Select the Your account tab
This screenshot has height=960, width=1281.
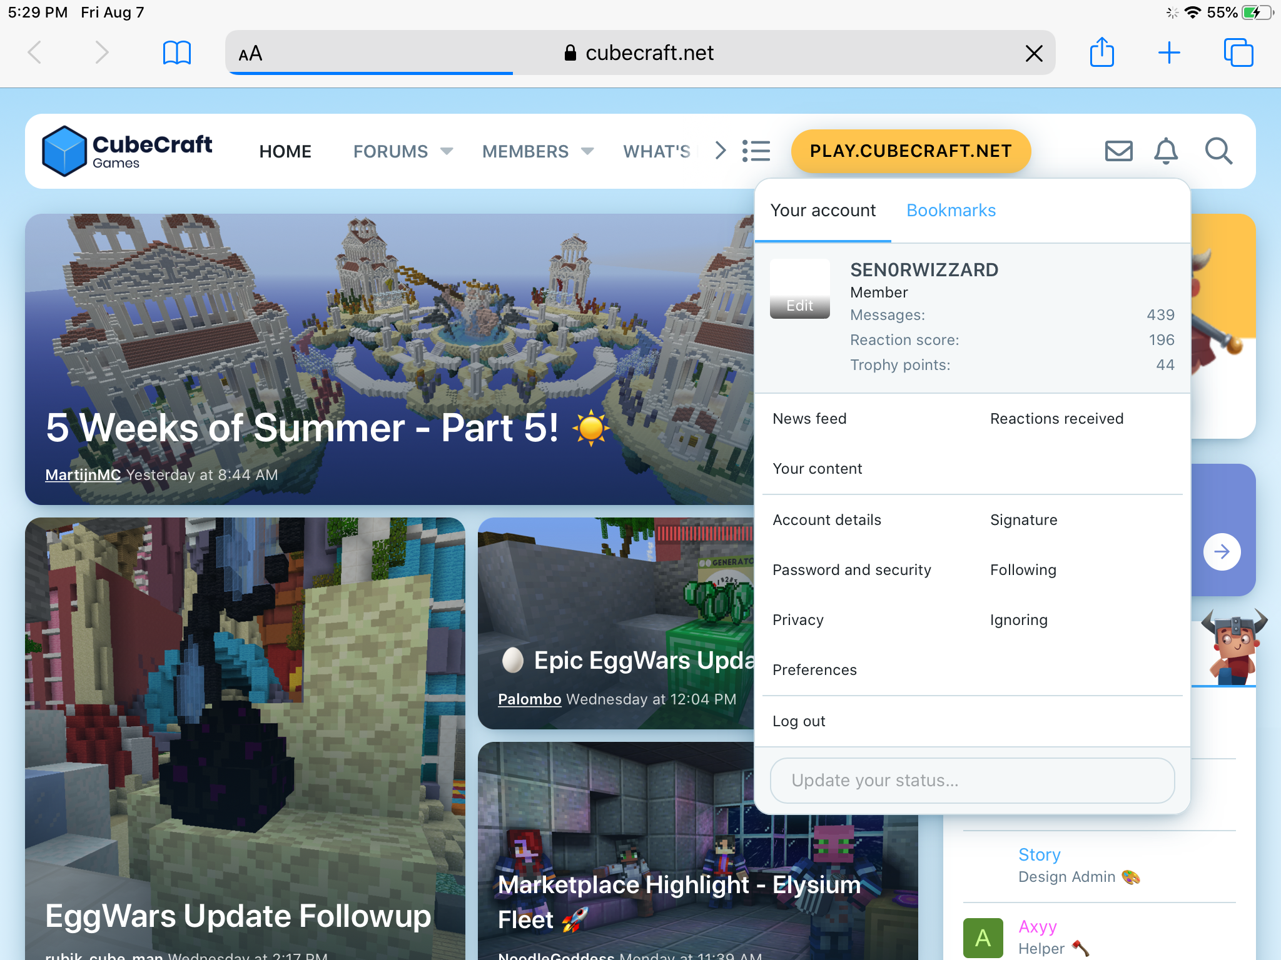tap(823, 211)
